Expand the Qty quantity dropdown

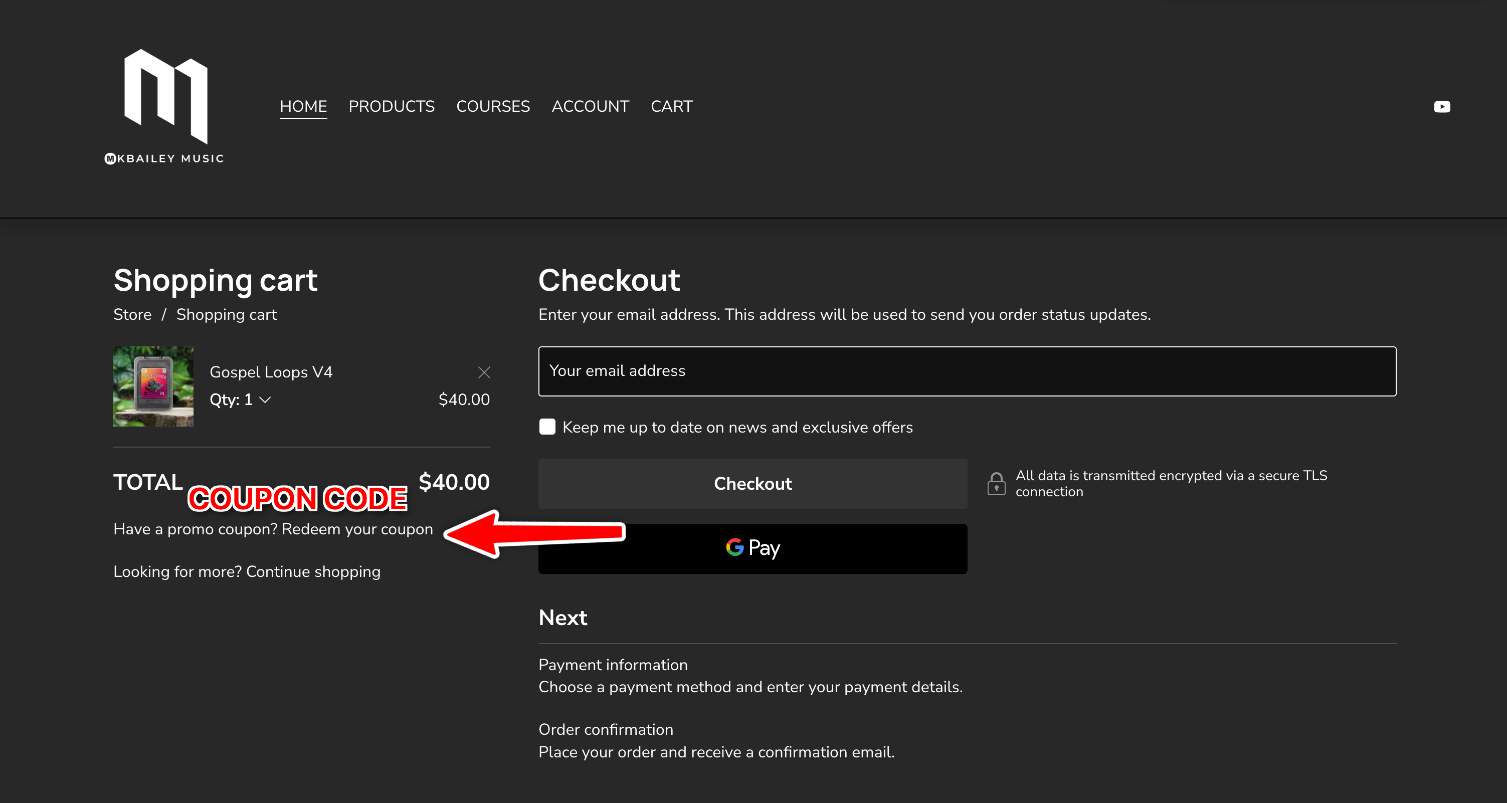pos(241,399)
